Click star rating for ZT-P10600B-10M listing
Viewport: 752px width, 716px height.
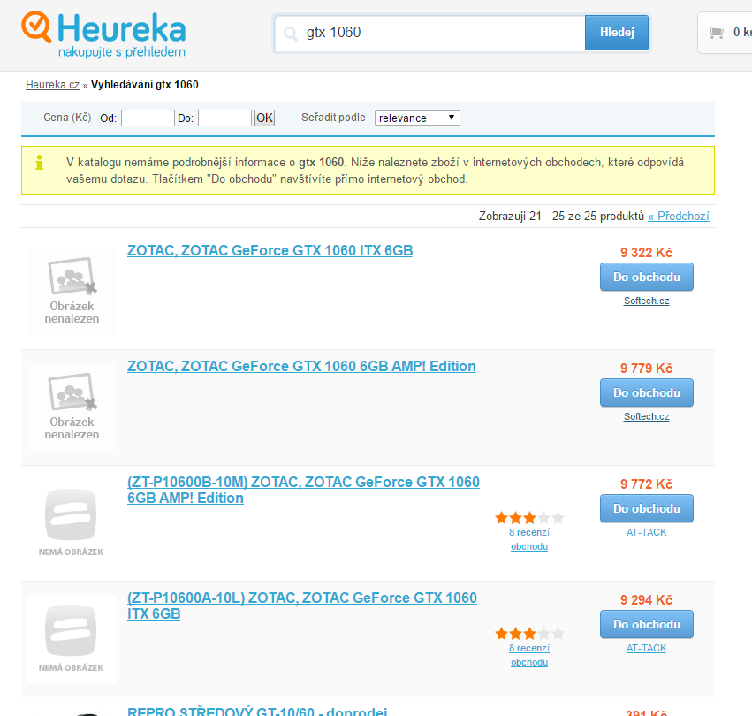[x=529, y=518]
